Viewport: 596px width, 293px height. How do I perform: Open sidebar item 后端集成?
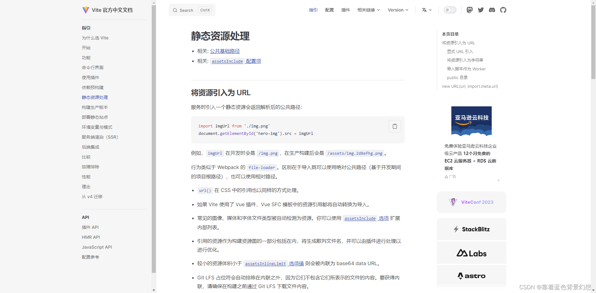pyautogui.click(x=91, y=147)
